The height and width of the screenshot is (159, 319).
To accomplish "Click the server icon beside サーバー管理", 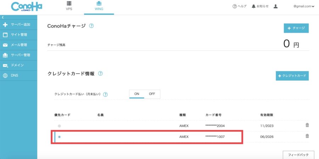I will [x=5, y=55].
